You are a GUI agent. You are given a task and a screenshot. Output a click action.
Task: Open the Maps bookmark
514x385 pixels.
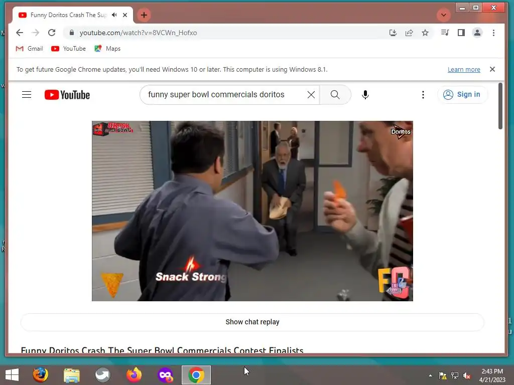tap(107, 49)
